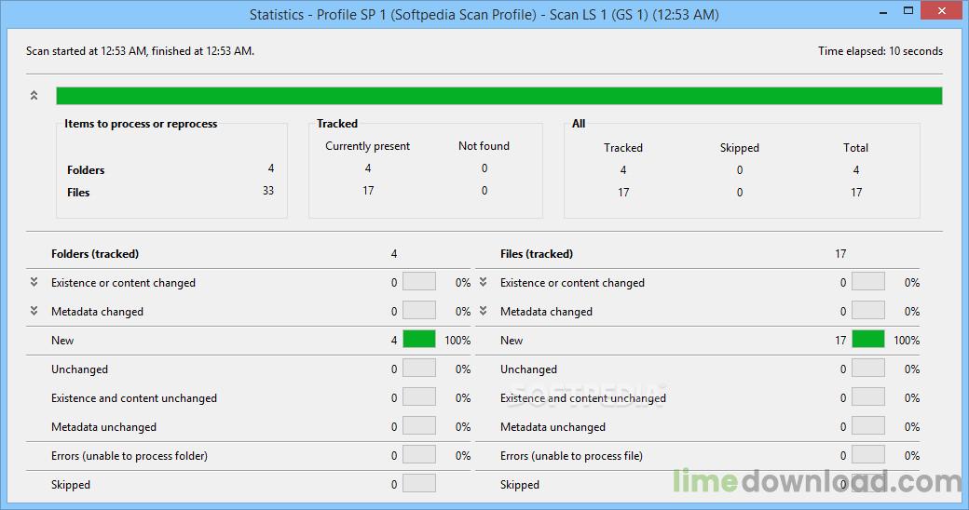969x510 pixels.
Task: Click Folders 'Existence and content unchanged' label
Action: (x=134, y=398)
